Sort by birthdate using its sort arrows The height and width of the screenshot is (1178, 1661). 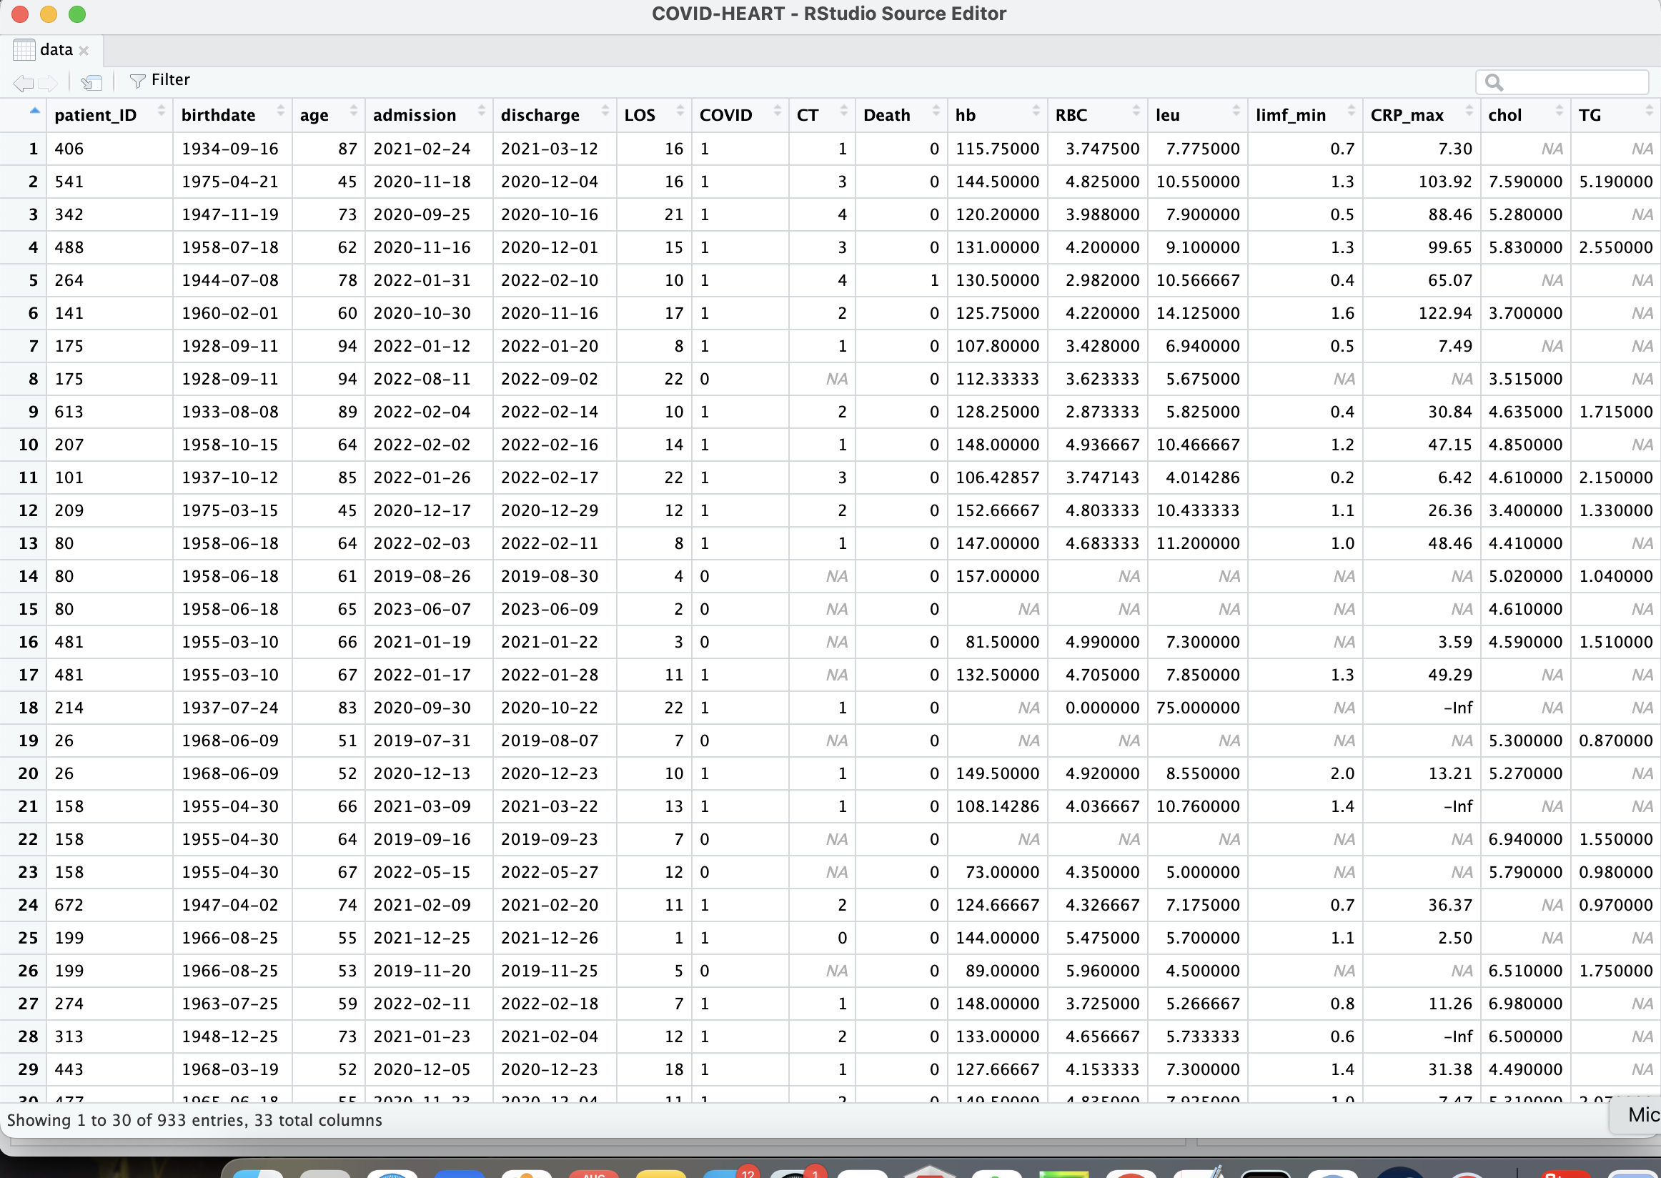280,111
